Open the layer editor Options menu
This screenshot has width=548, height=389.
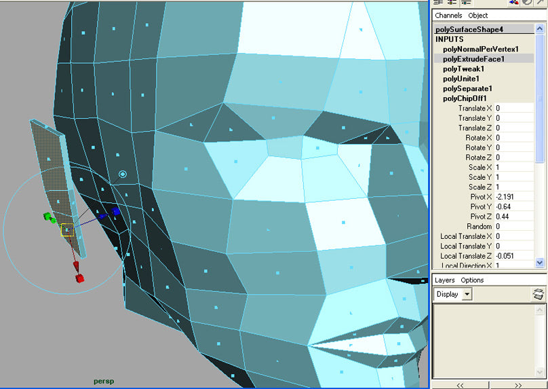[472, 280]
